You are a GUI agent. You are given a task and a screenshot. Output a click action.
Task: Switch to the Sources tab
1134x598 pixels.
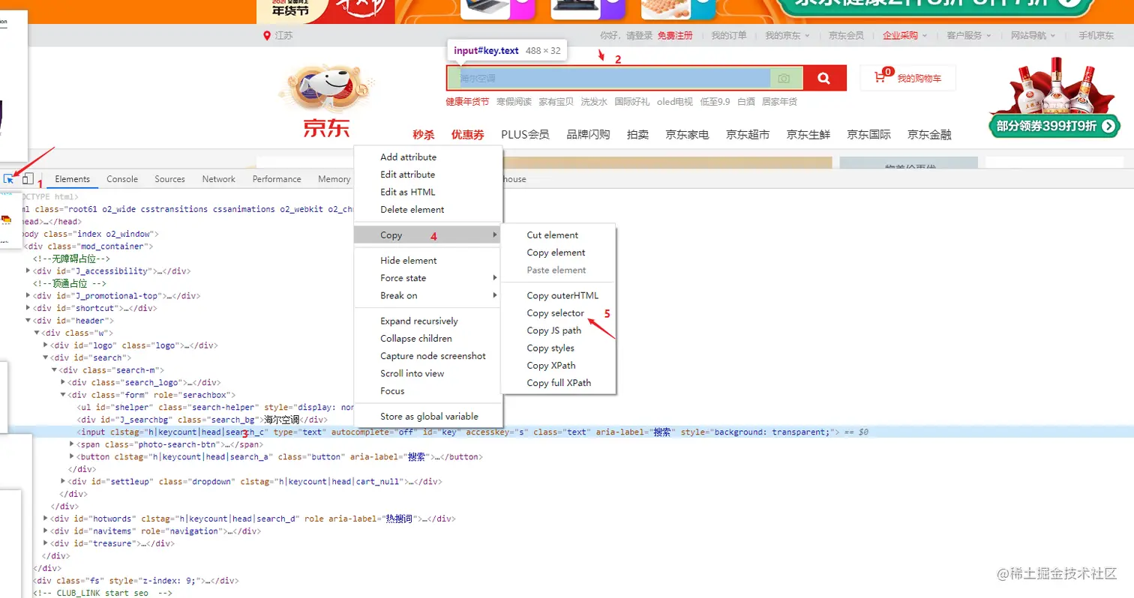pos(170,179)
